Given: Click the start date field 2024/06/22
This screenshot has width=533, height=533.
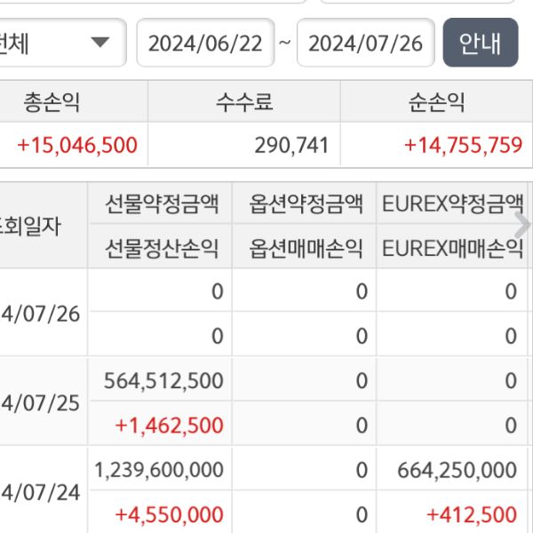Looking at the screenshot, I should 205,43.
